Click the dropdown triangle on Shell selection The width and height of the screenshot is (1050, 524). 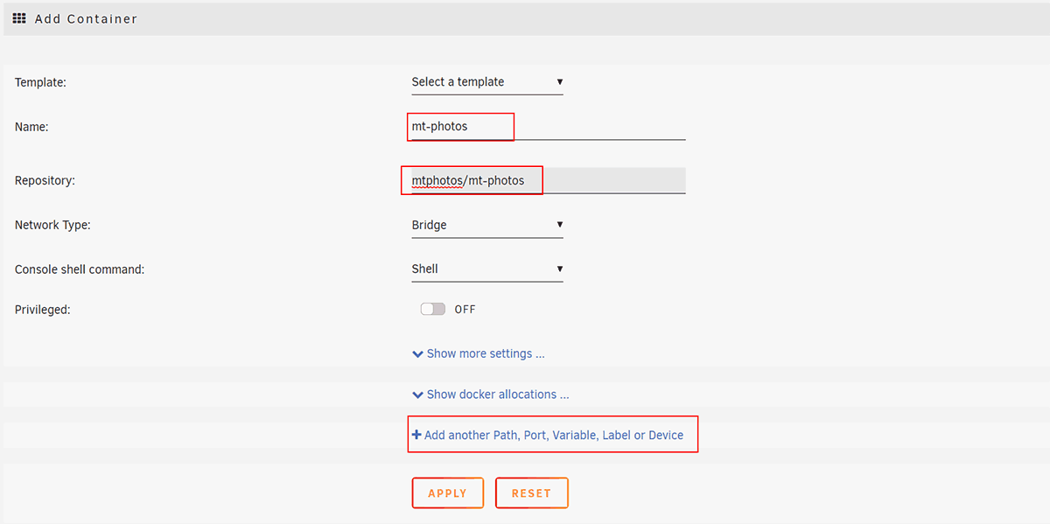point(559,269)
